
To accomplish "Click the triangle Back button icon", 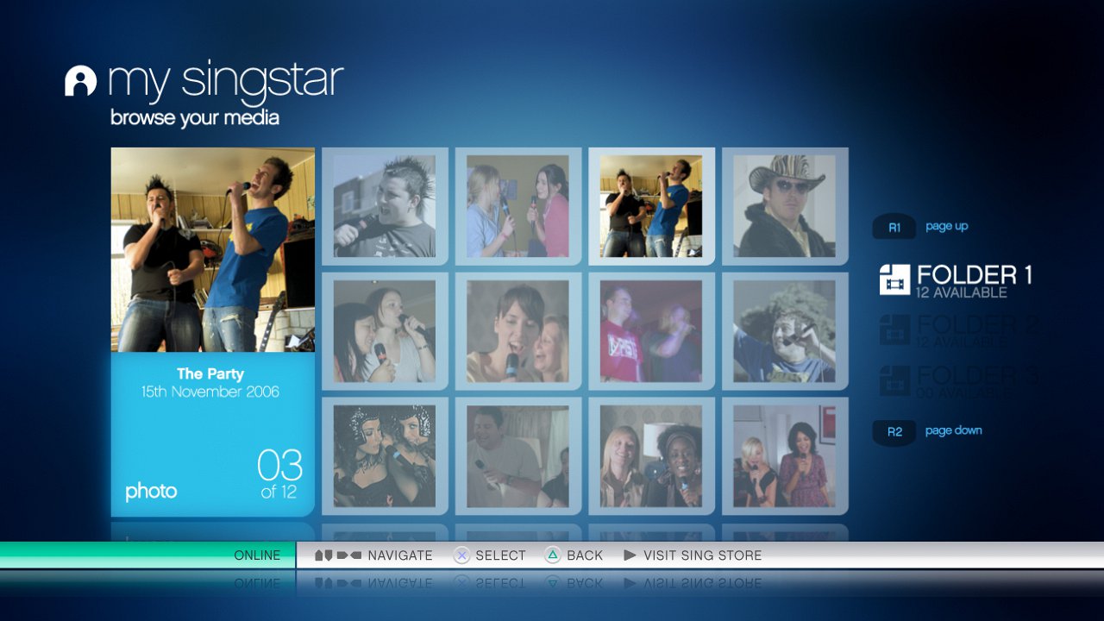I will coord(553,555).
